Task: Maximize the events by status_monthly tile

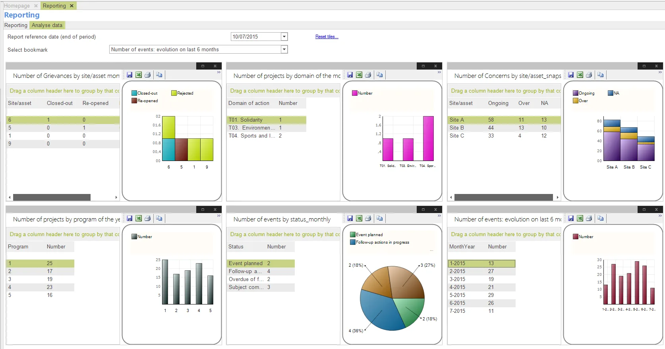Action: pos(423,209)
